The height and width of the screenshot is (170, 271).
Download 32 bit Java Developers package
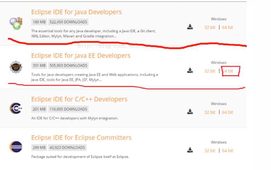tap(210, 28)
